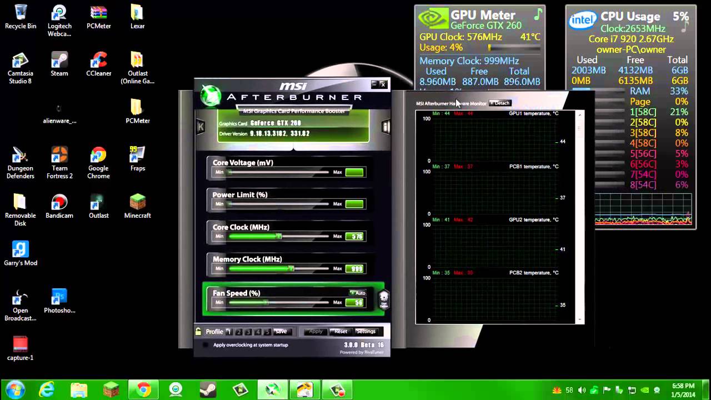Screen dimensions: 711x400
Task: Open the Bandicam desktop shortcut
Action: point(59,206)
